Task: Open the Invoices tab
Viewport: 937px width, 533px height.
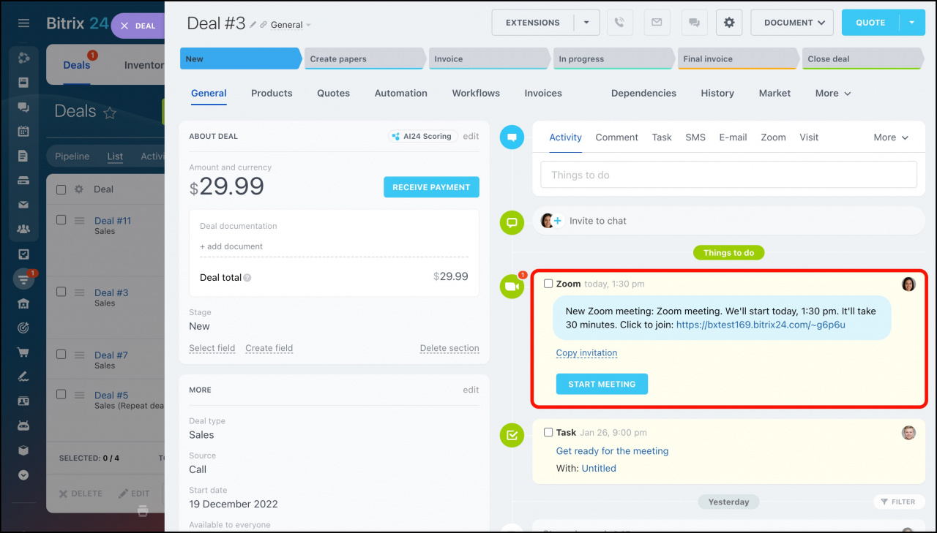Action: click(543, 93)
